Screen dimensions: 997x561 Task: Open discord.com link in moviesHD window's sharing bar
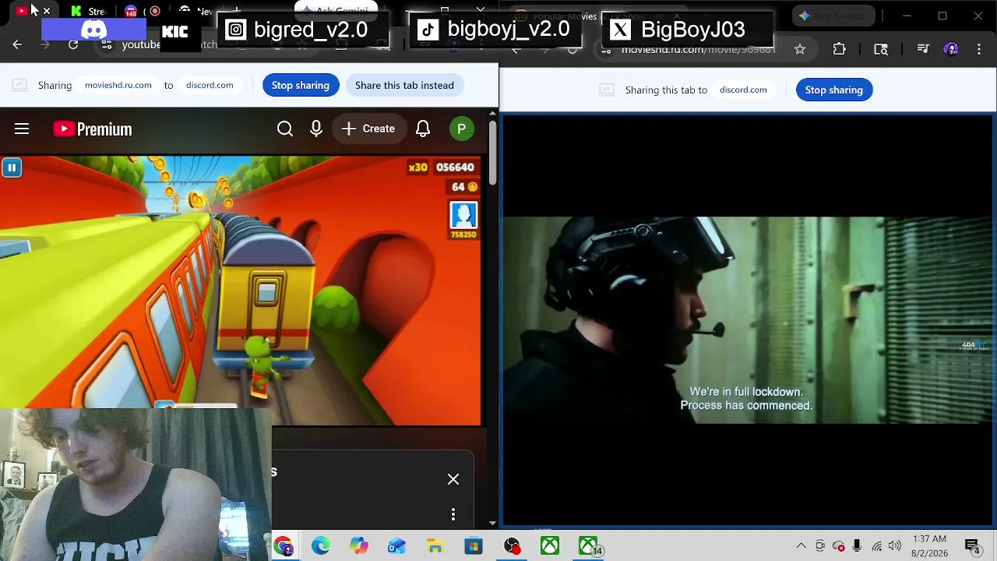(x=743, y=90)
